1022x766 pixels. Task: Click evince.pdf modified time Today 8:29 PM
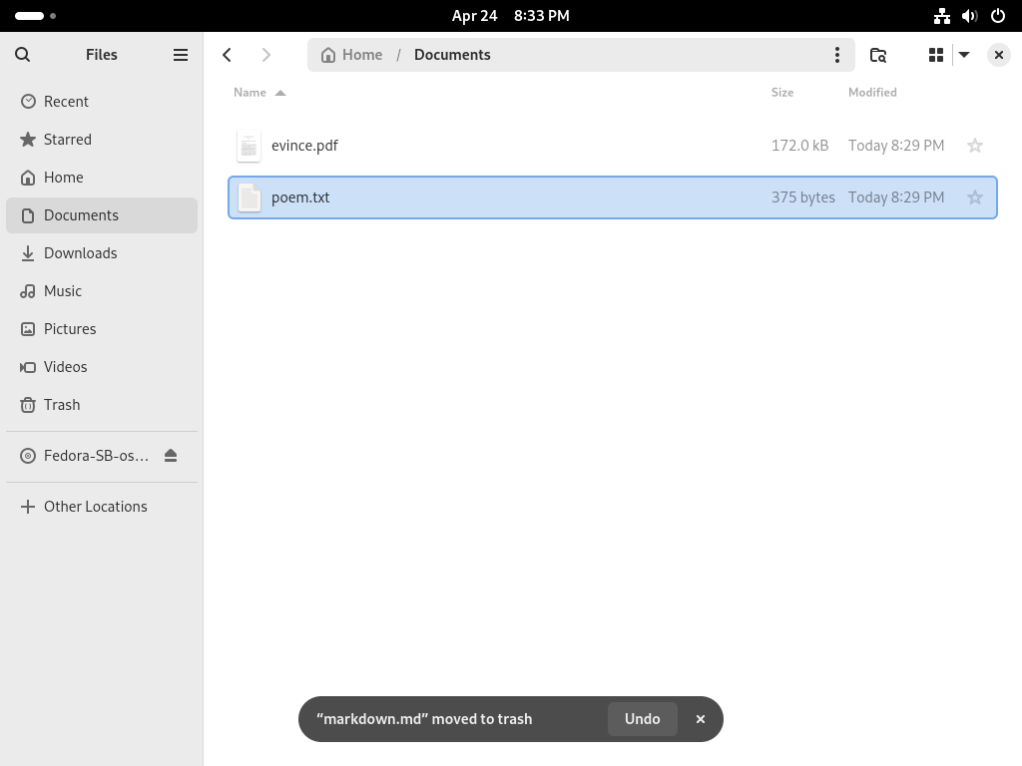896,146
